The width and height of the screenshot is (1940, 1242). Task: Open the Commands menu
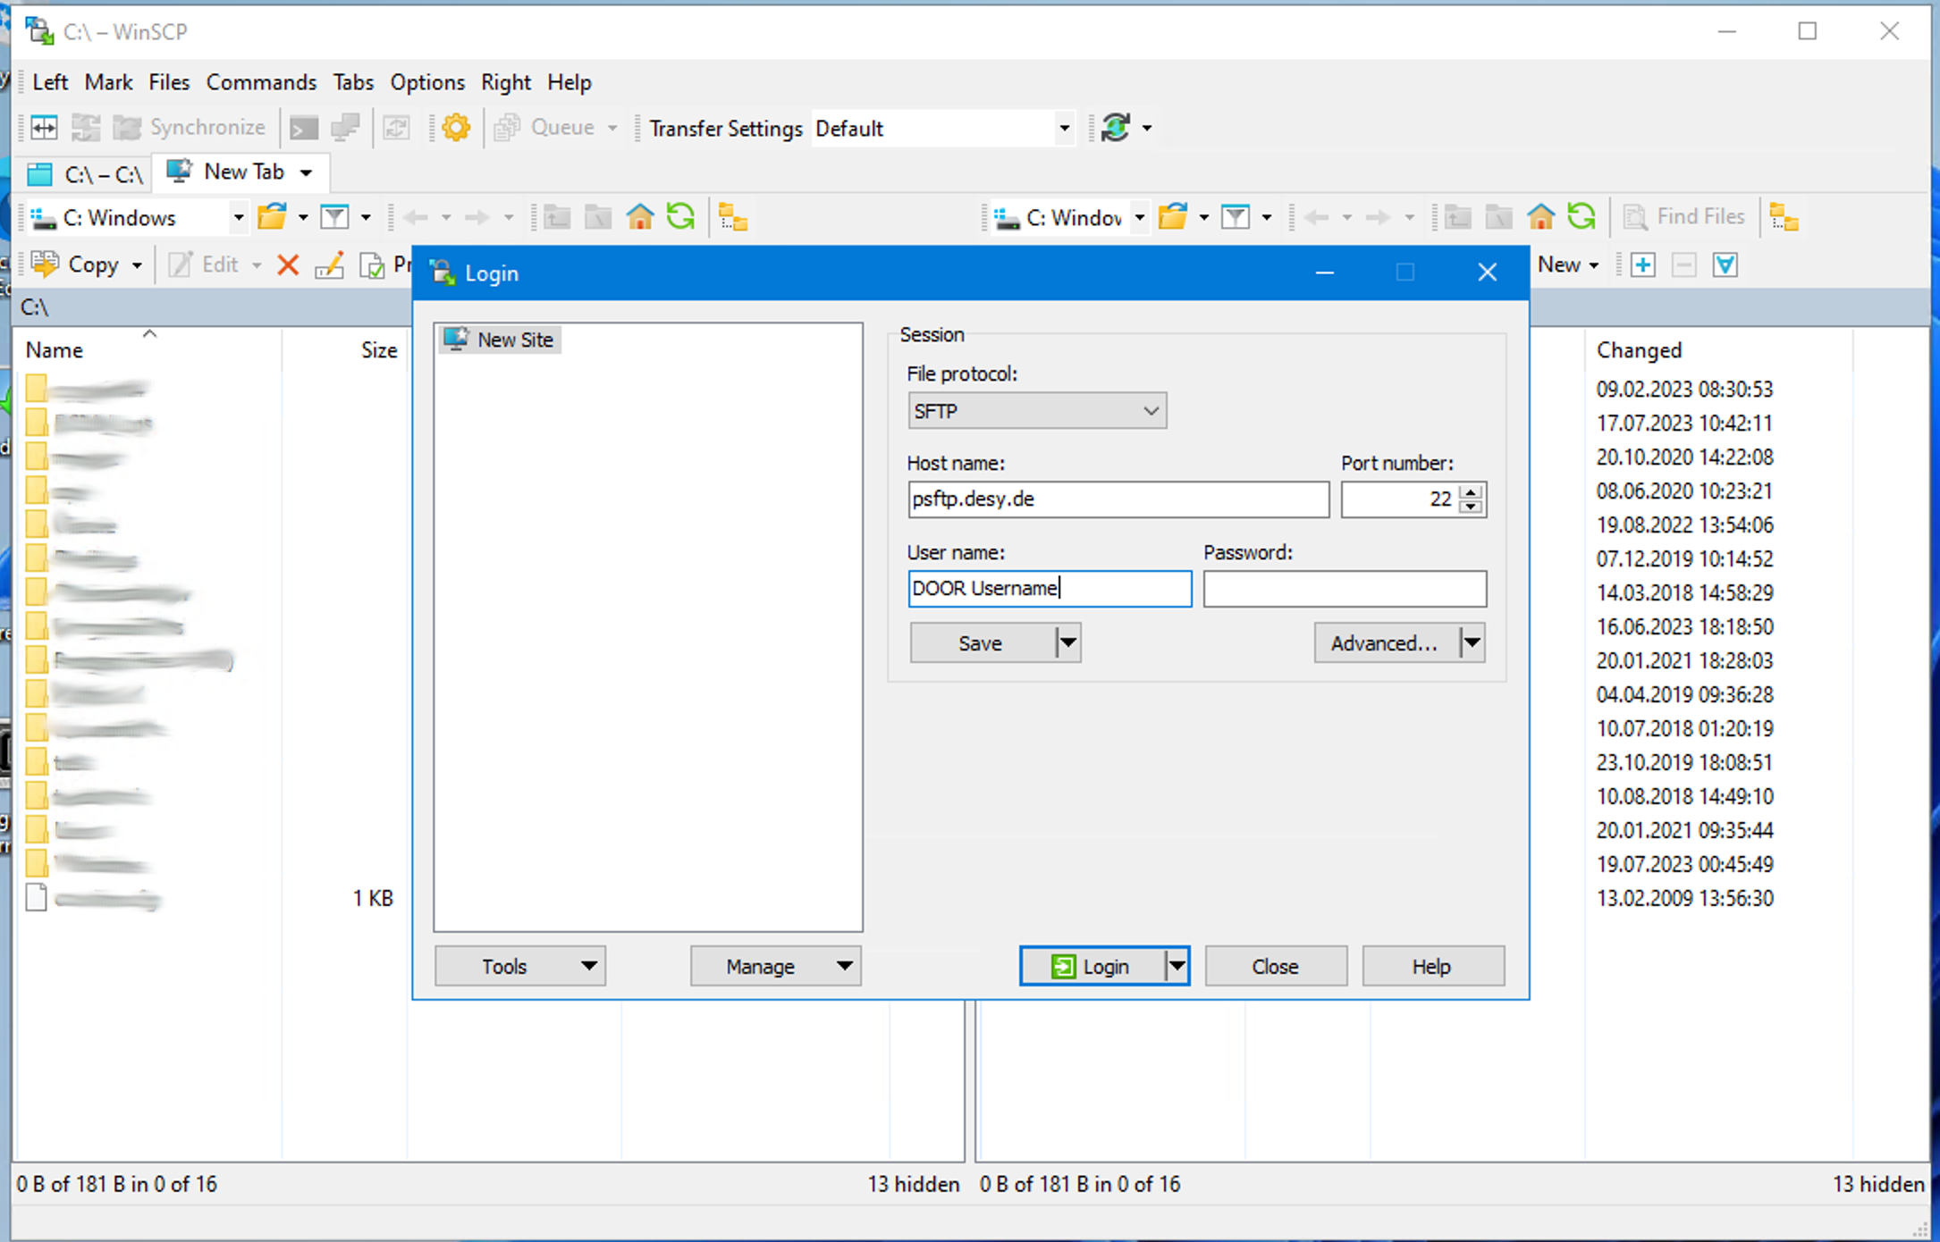pos(261,82)
